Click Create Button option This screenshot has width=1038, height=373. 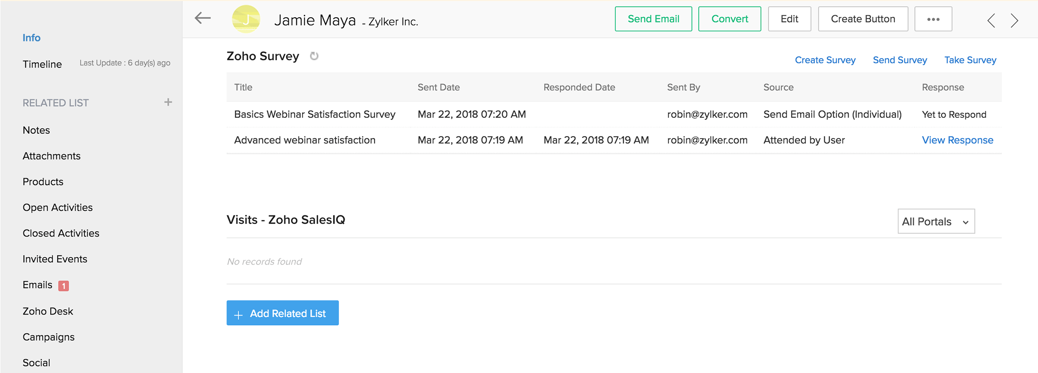pos(863,19)
